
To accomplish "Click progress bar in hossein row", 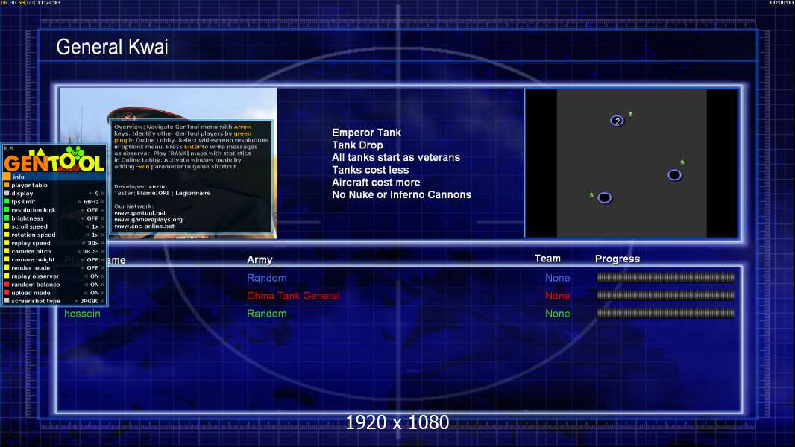I will (665, 314).
